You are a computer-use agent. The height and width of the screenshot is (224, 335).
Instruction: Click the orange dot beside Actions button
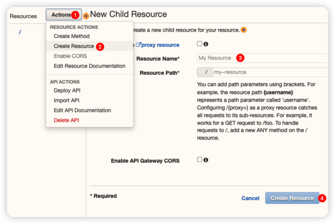click(x=86, y=16)
